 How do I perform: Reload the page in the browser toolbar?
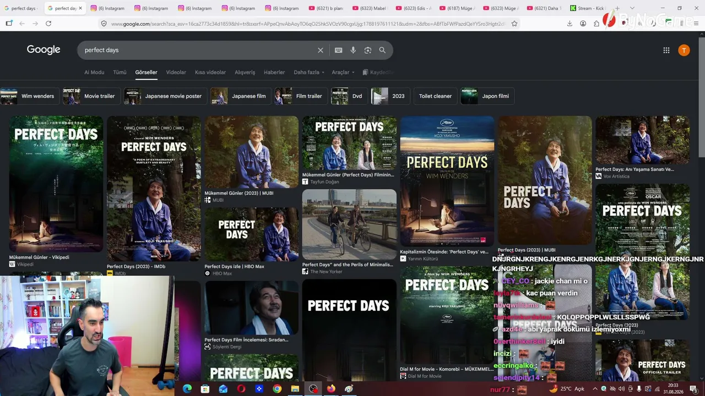[x=48, y=24]
